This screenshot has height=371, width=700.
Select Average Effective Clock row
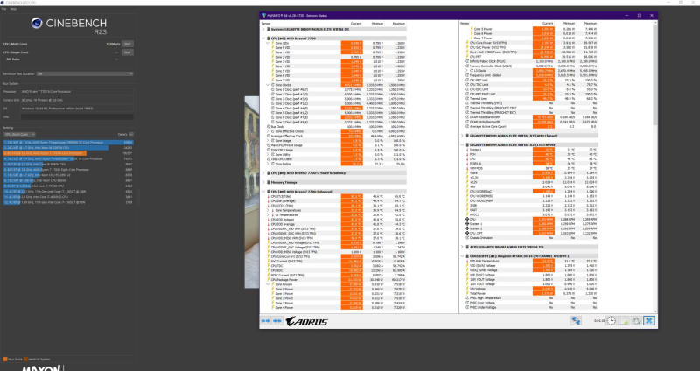tap(334, 136)
